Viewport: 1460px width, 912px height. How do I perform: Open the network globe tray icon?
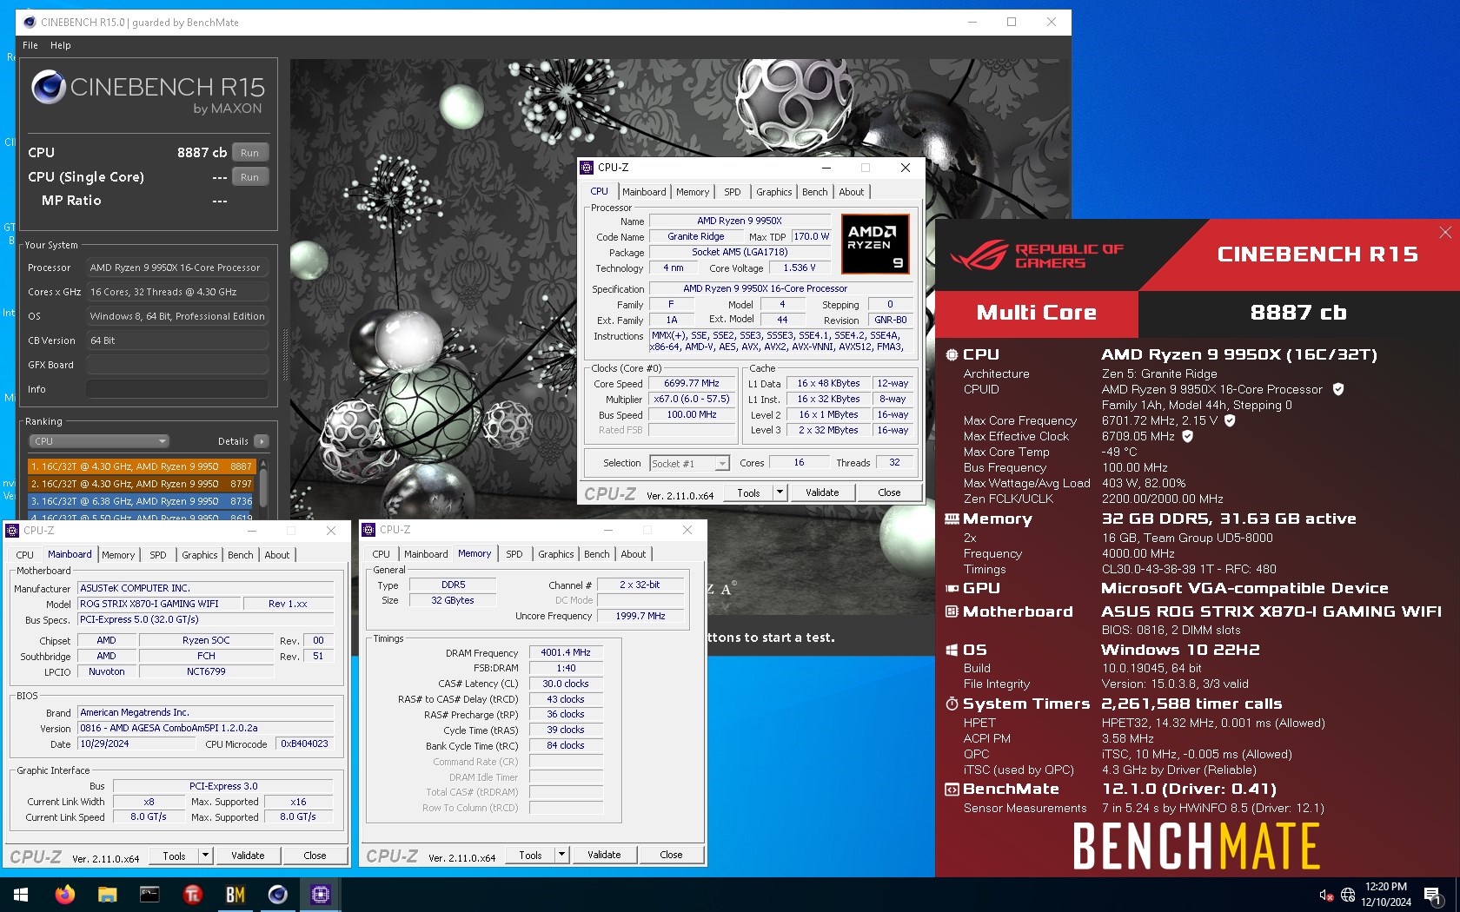pyautogui.click(x=1348, y=895)
